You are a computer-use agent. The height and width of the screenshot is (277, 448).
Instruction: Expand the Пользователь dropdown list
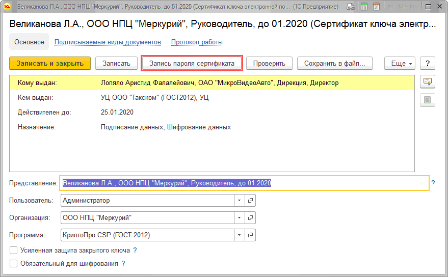(x=239, y=201)
